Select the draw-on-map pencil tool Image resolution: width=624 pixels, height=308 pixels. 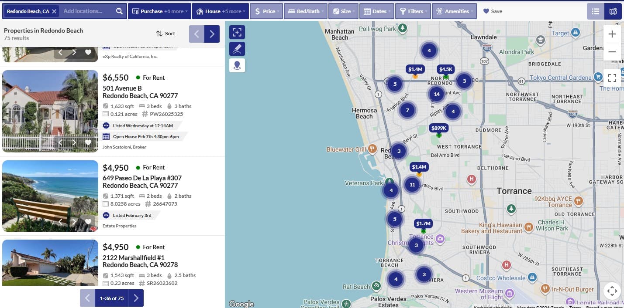tap(237, 49)
